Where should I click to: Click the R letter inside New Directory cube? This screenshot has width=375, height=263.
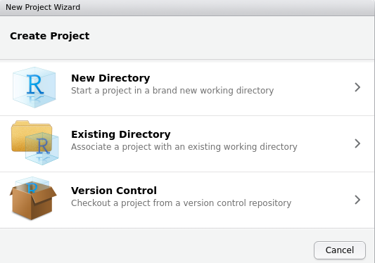click(x=35, y=84)
